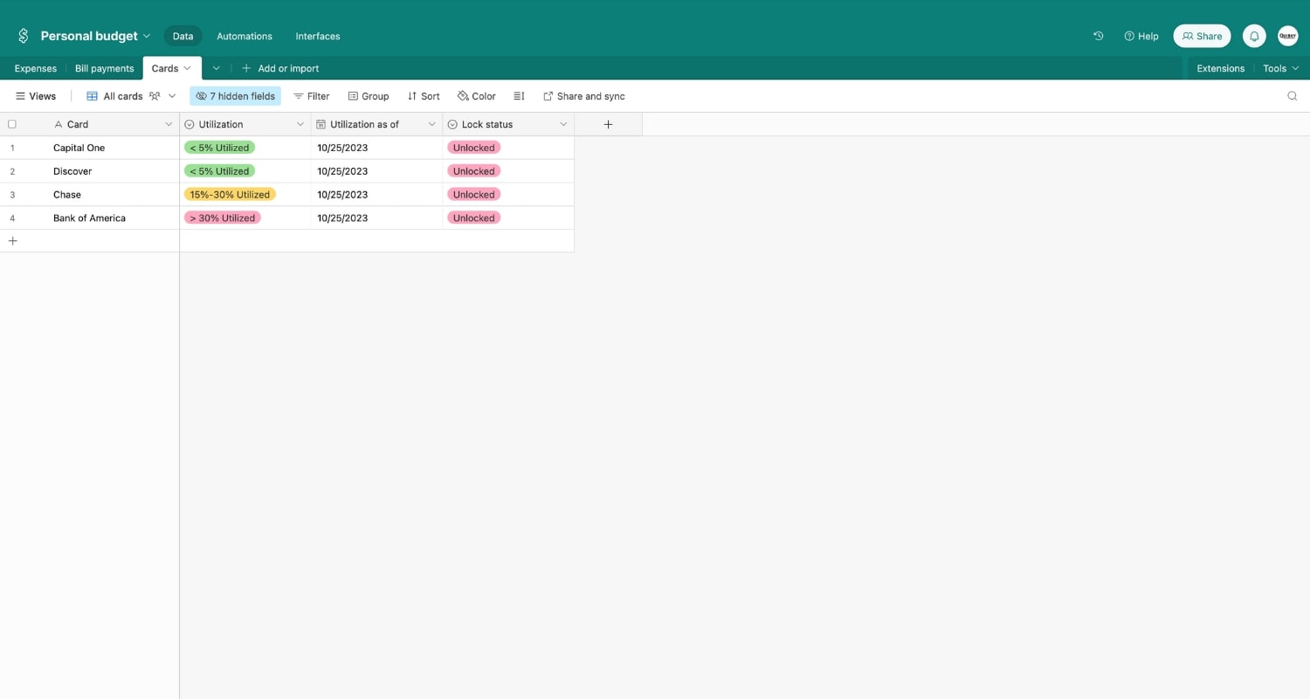Open the Bill payments table tab
The width and height of the screenshot is (1310, 699).
[105, 68]
